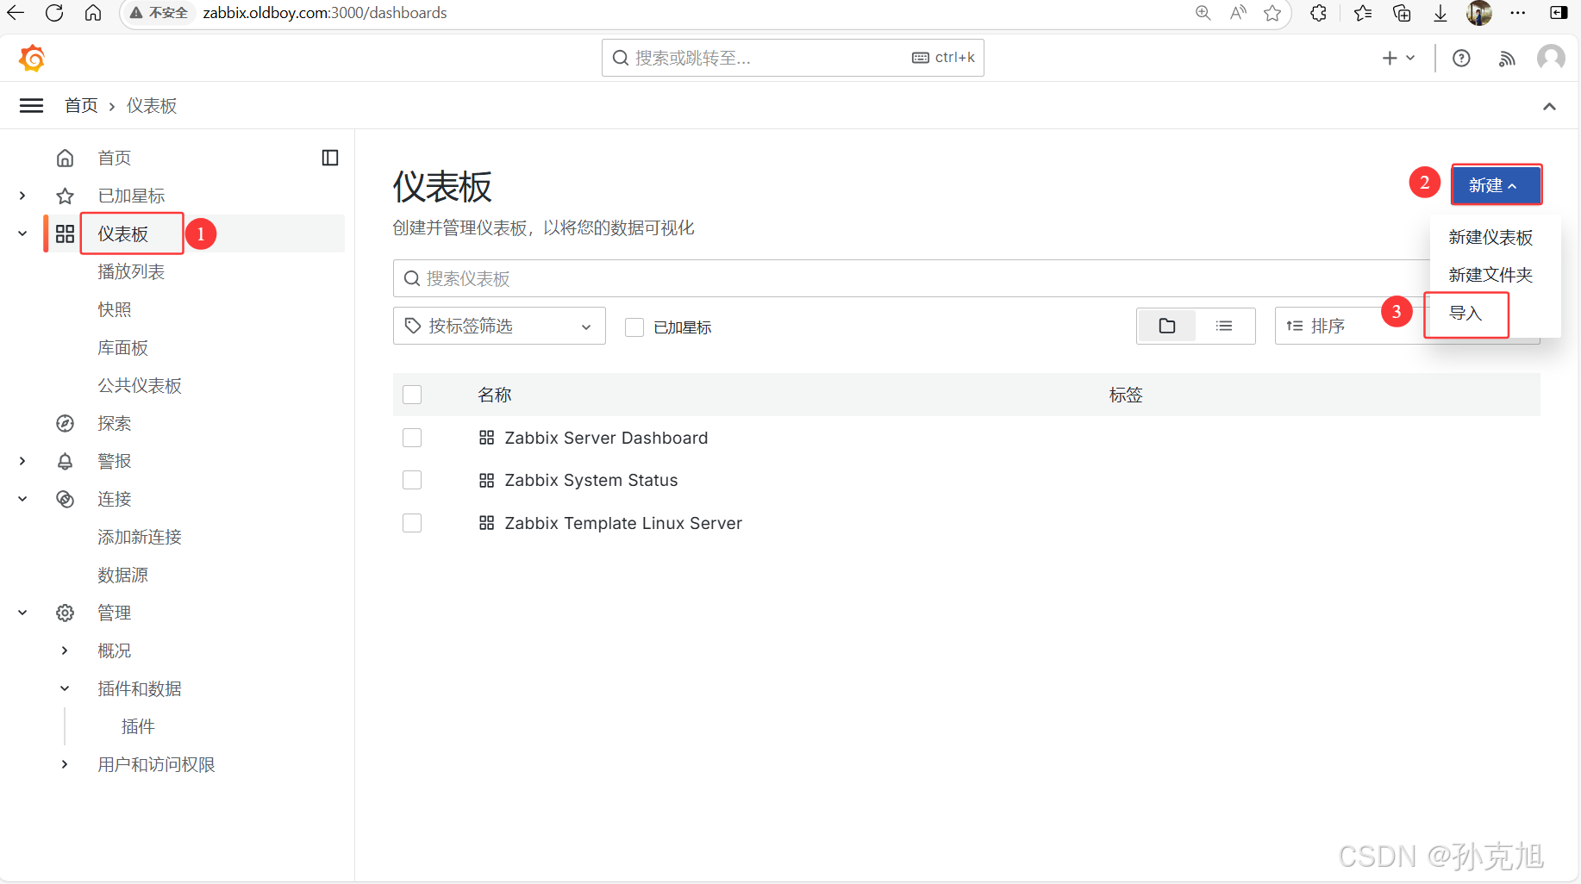
Task: Select 新建文件夹 from the menu
Action: click(x=1490, y=275)
